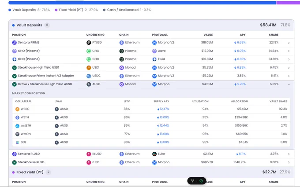Click the RLUSD token icon
The width and height of the screenshot is (300, 187).
[89, 154]
